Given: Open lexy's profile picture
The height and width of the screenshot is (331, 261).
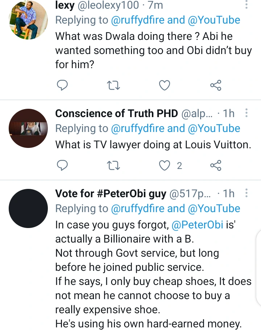Looking at the screenshot, I should pos(28,20).
